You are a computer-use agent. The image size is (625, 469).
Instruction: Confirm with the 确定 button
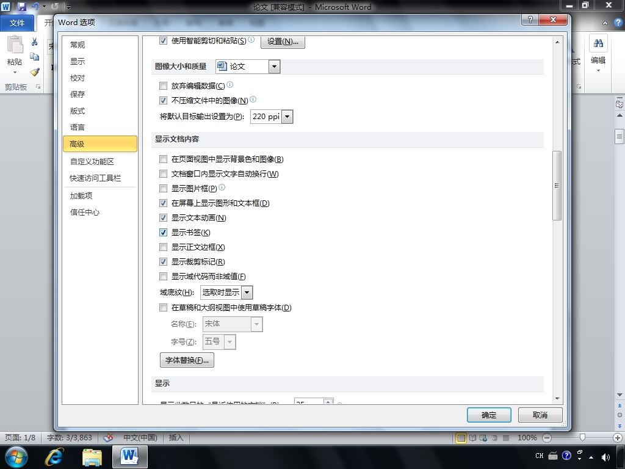[489, 415]
